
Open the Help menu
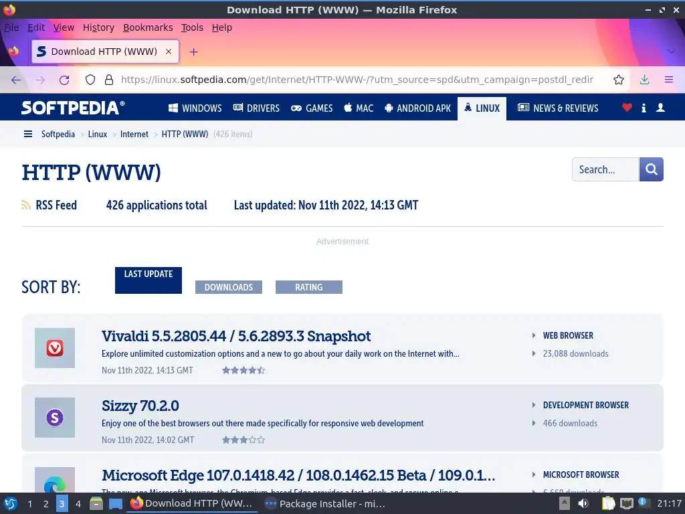[x=222, y=27]
